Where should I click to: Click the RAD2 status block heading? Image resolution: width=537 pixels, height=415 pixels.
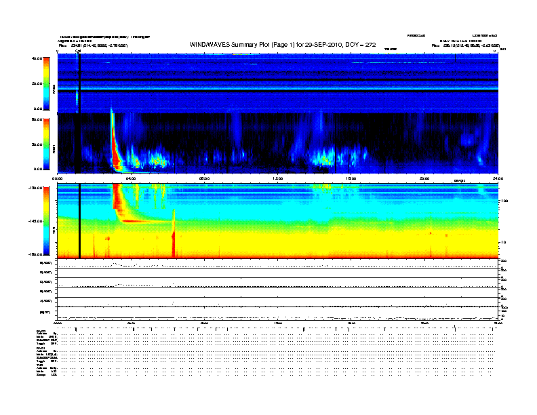pos(41,332)
